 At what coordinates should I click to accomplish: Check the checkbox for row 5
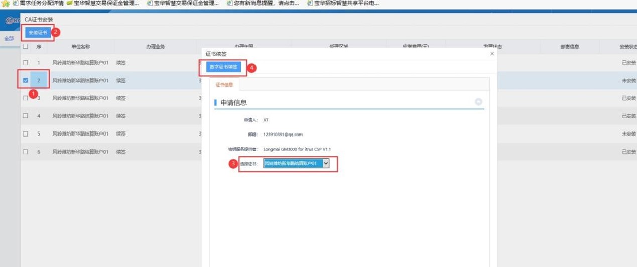[x=26, y=134]
